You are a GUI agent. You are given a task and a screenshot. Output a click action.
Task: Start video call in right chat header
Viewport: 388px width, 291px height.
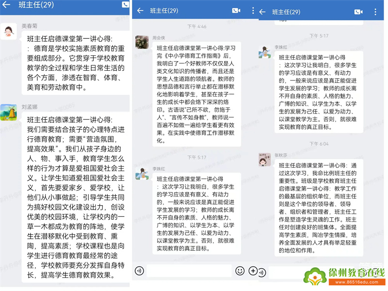pyautogui.click(x=358, y=12)
